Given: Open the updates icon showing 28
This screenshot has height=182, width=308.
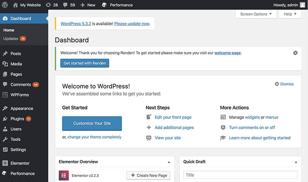Looking at the screenshot, I should 48,5.
